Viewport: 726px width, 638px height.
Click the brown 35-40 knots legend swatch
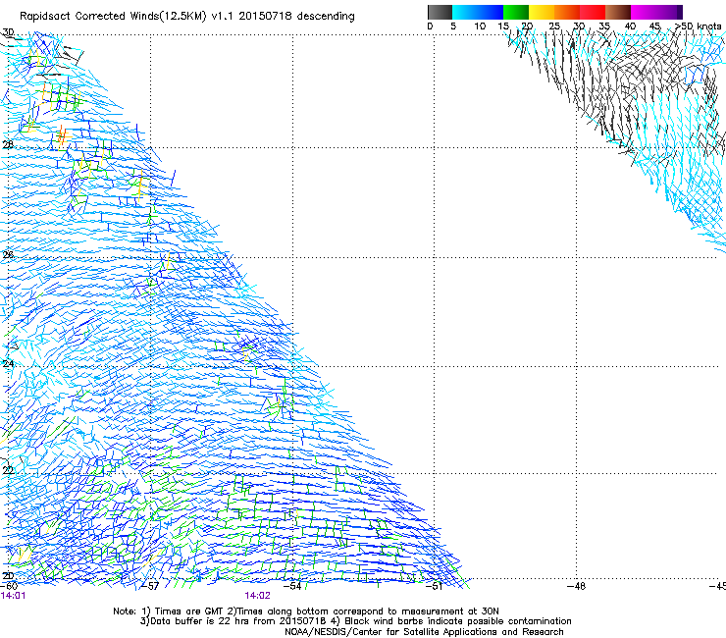click(x=618, y=12)
